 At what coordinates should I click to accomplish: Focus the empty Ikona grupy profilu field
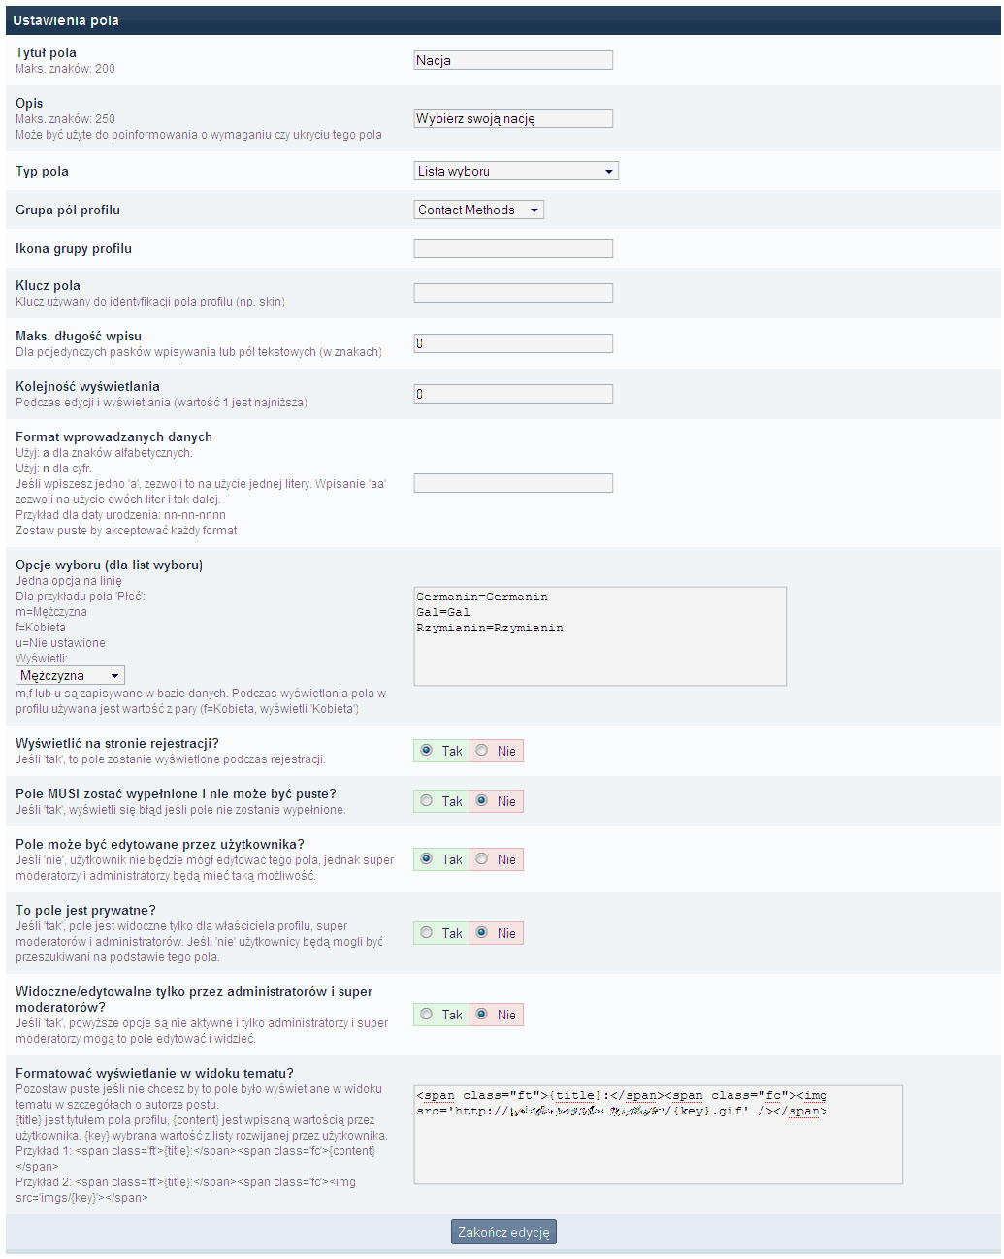click(x=512, y=248)
